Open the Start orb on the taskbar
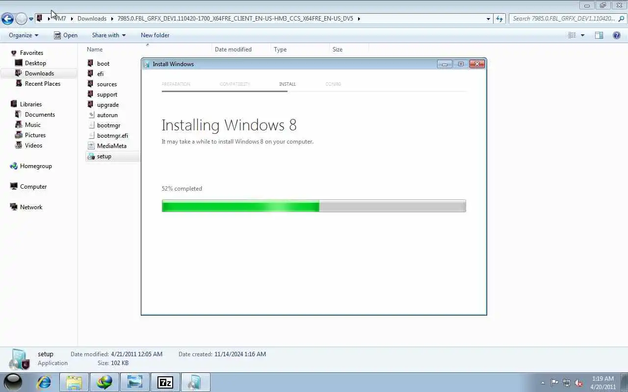 [13, 382]
